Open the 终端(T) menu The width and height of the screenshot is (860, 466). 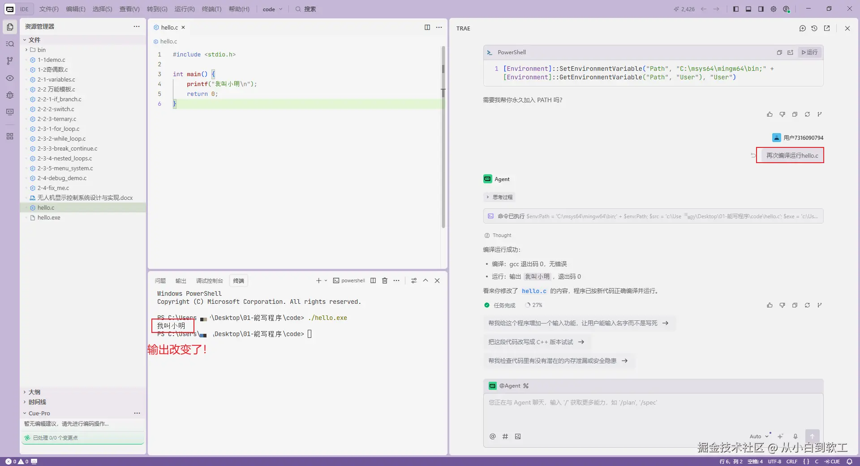coord(211,9)
